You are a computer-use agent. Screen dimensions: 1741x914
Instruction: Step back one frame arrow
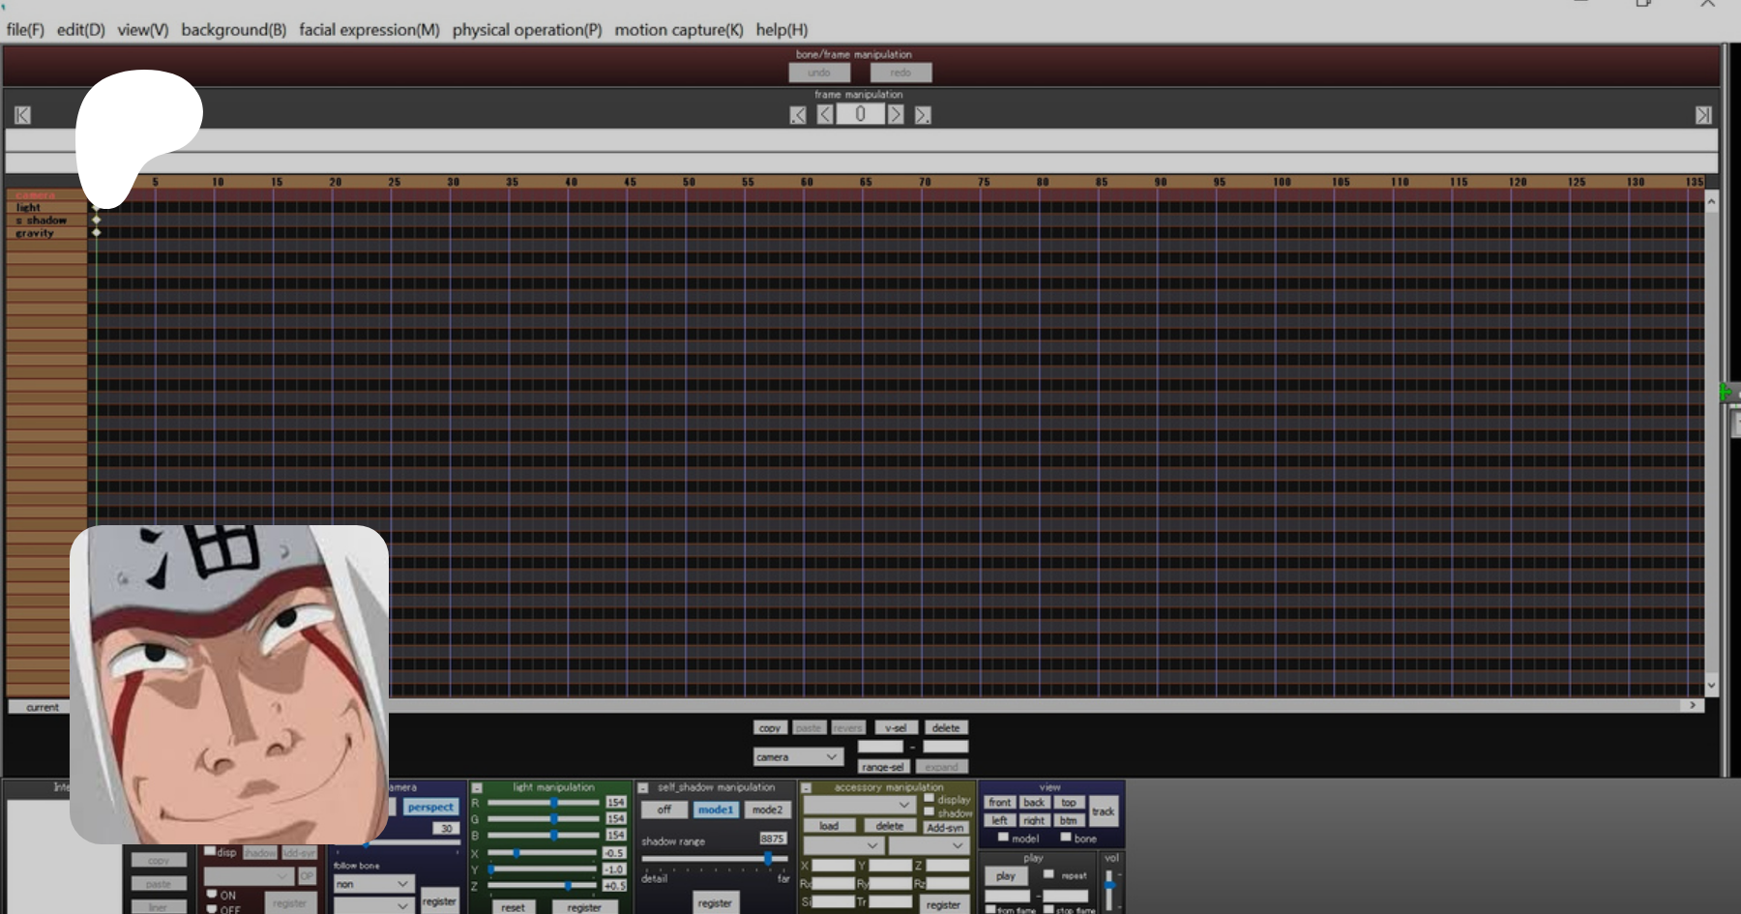825,115
